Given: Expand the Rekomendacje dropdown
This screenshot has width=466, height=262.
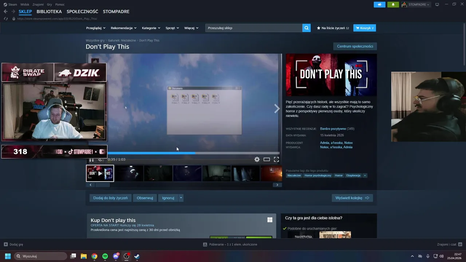Looking at the screenshot, I should coord(124,28).
